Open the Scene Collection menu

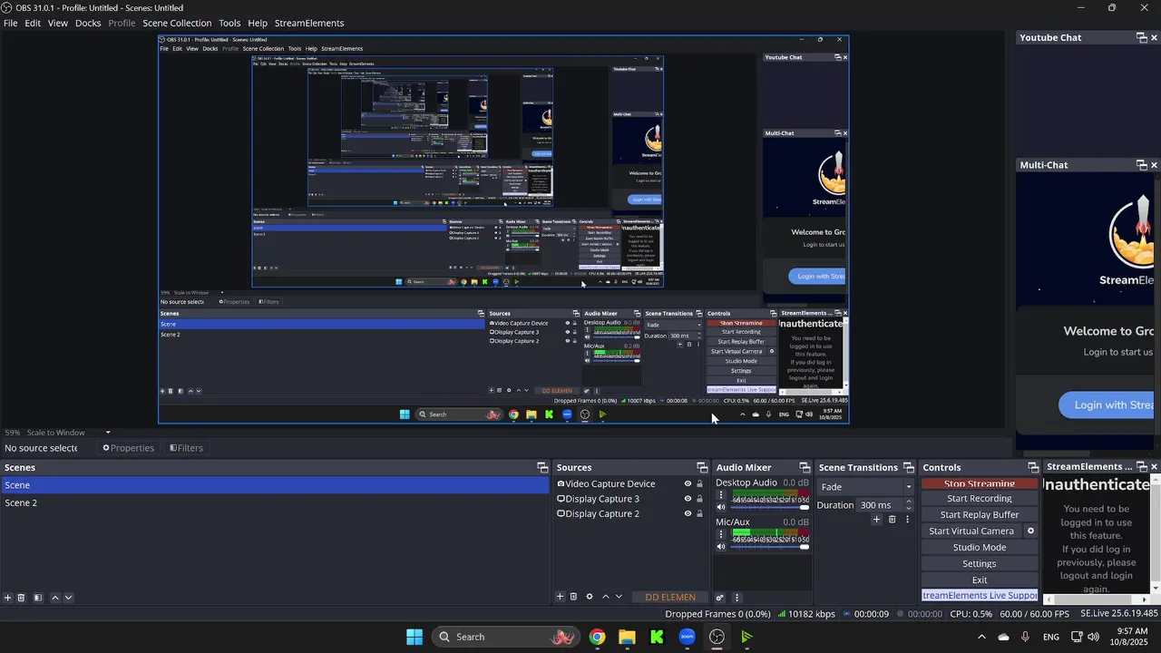[177, 23]
